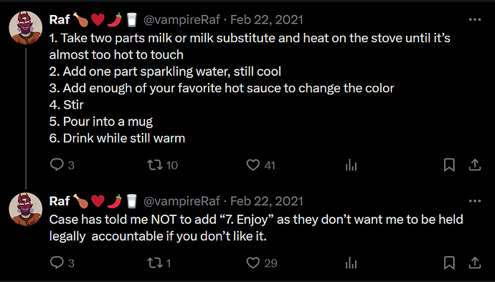View analytics for the recipe tweet
This screenshot has height=282, width=495.
[351, 165]
